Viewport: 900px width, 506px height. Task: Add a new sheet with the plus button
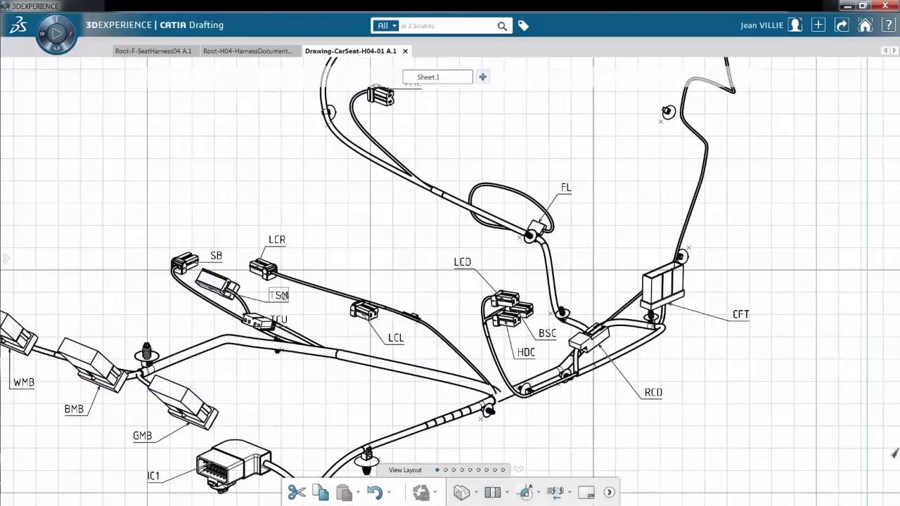click(482, 77)
